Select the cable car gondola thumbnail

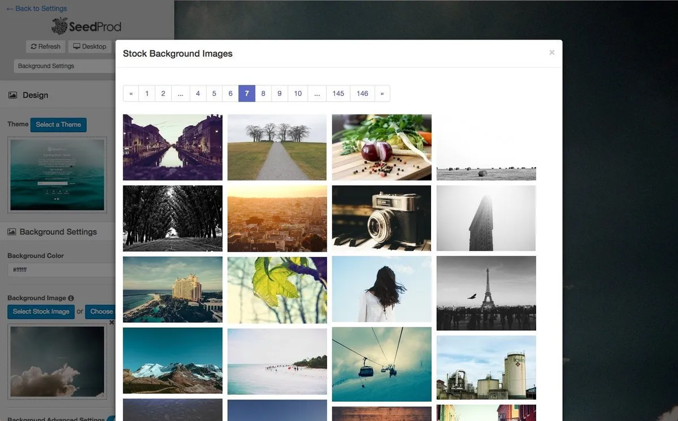[x=381, y=364]
